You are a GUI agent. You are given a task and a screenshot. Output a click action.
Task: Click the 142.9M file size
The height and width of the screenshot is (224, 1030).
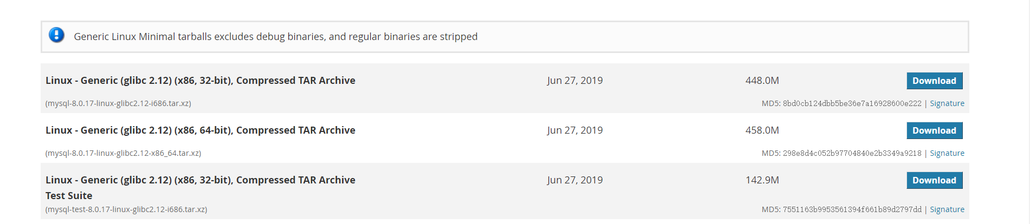point(762,180)
